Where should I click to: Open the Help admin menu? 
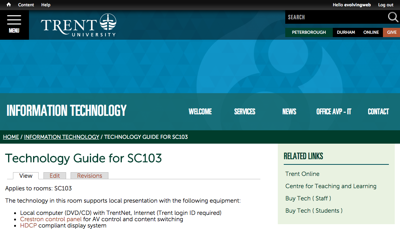(46, 5)
